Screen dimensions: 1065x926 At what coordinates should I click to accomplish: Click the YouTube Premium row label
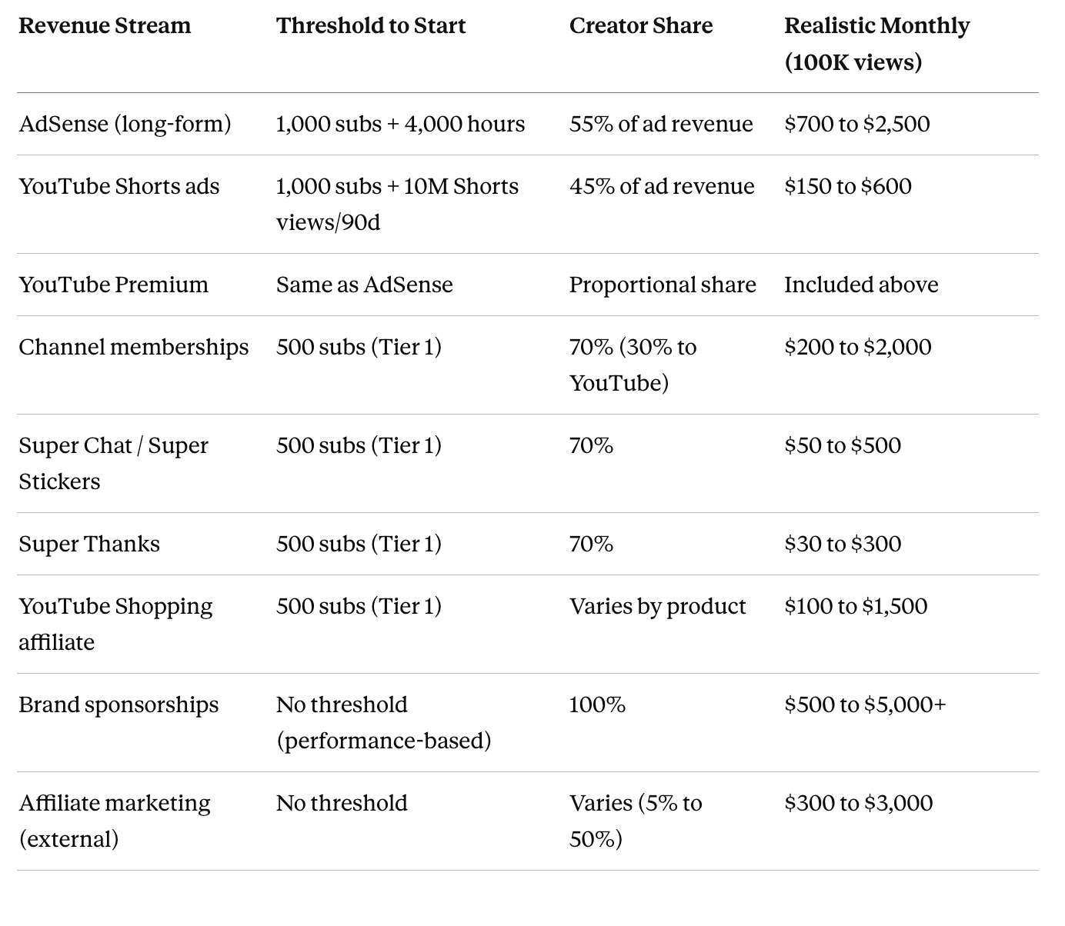click(x=113, y=285)
